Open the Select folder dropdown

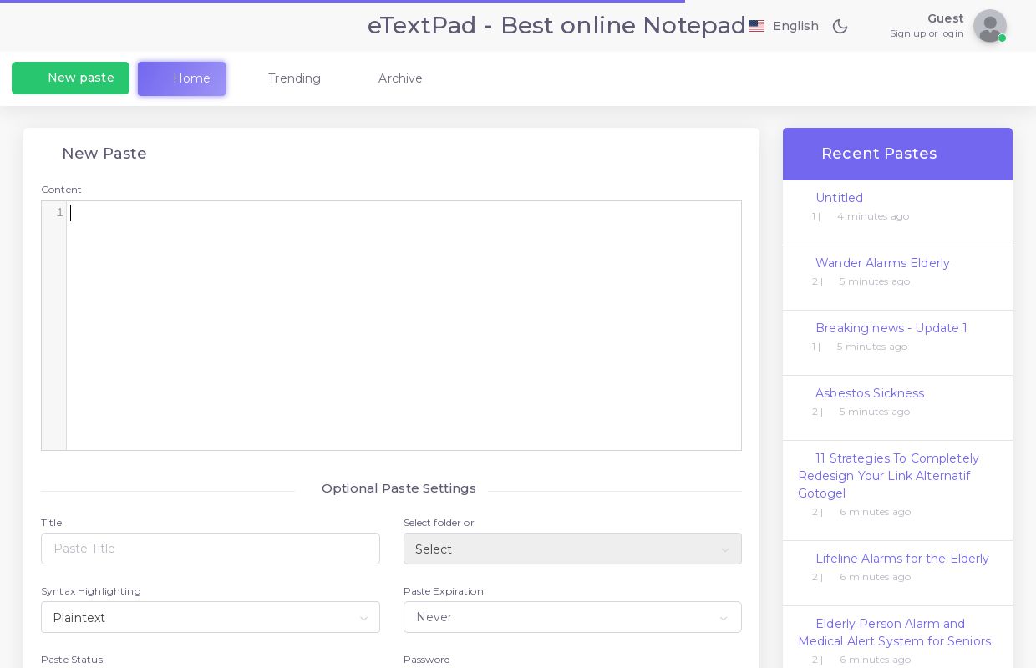coord(572,549)
